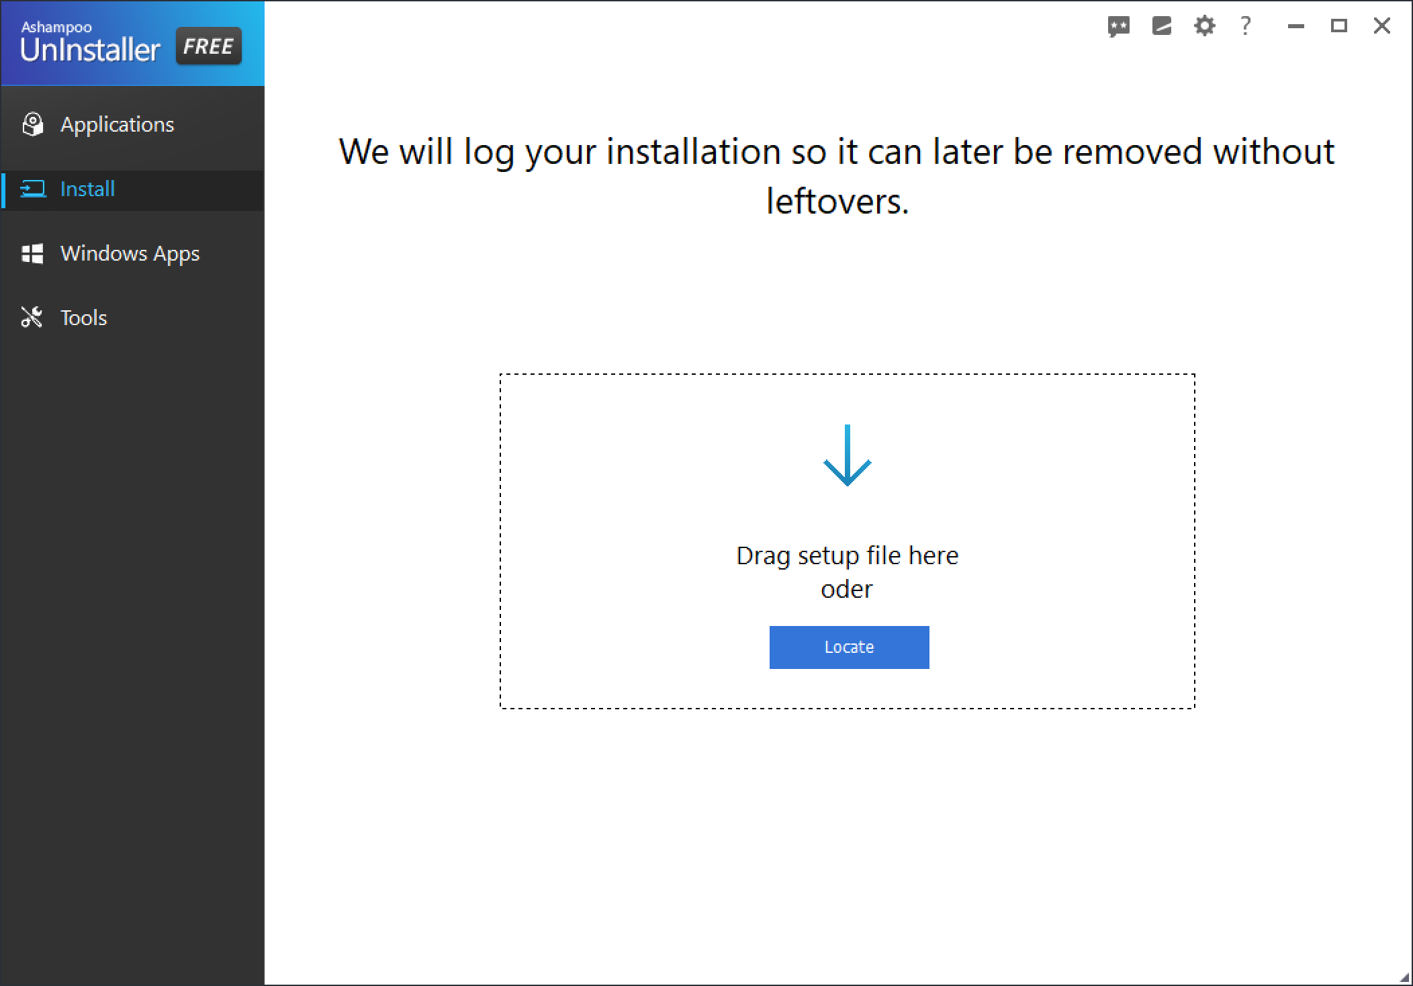Maximize the UnInstaller window
Viewport: 1413px width, 986px height.
(x=1339, y=26)
